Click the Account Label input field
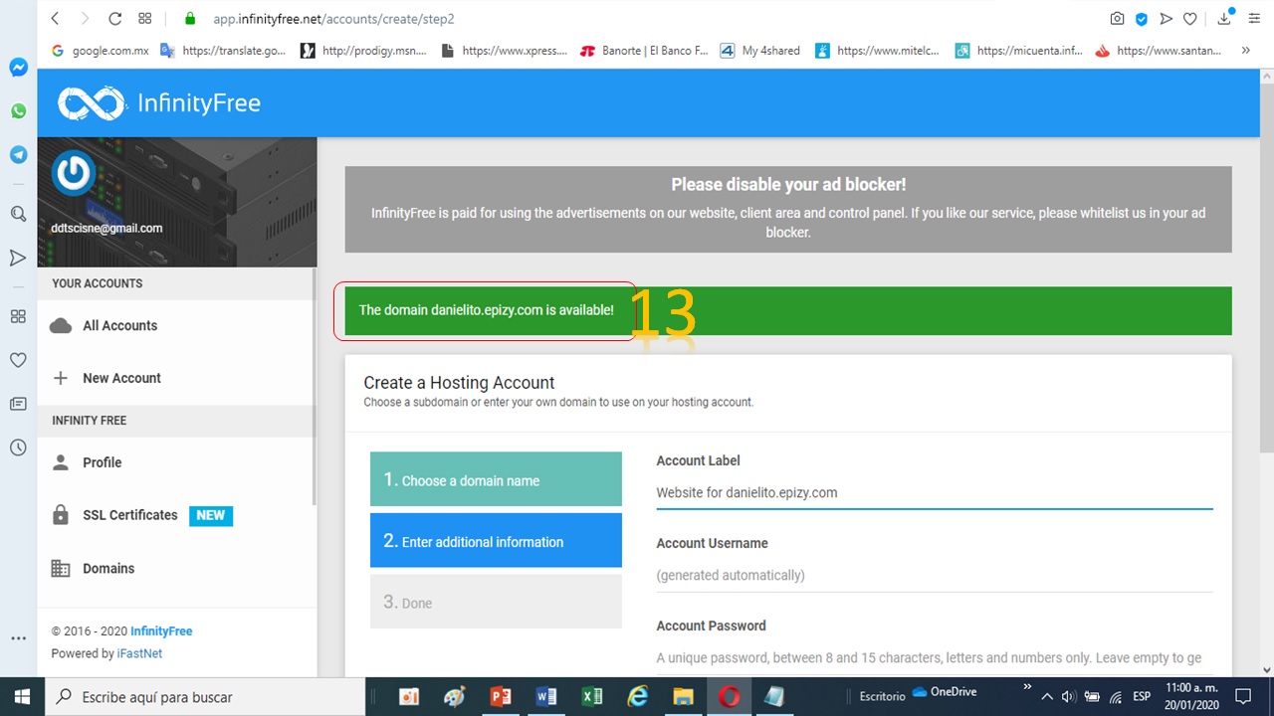The width and height of the screenshot is (1274, 716). click(x=934, y=492)
